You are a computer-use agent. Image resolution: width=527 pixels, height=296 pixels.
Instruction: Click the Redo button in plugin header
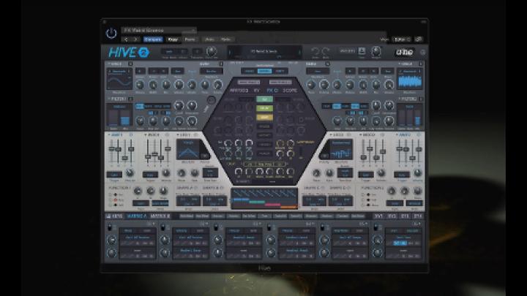coord(225,39)
